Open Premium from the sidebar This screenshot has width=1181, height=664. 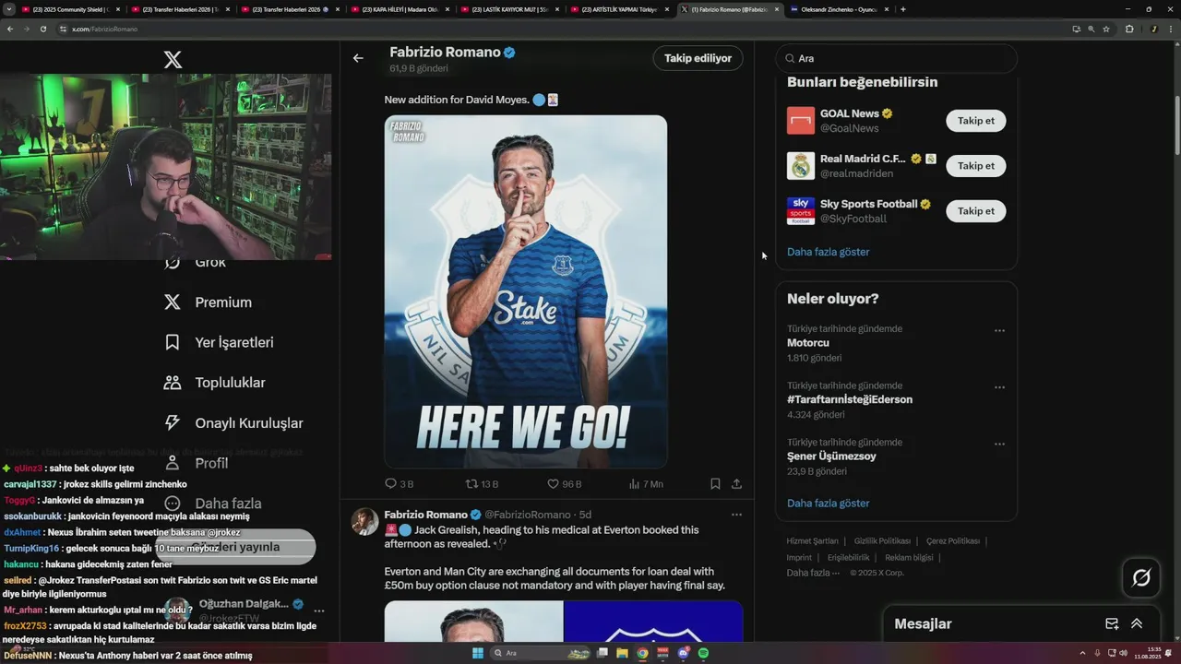click(208, 302)
